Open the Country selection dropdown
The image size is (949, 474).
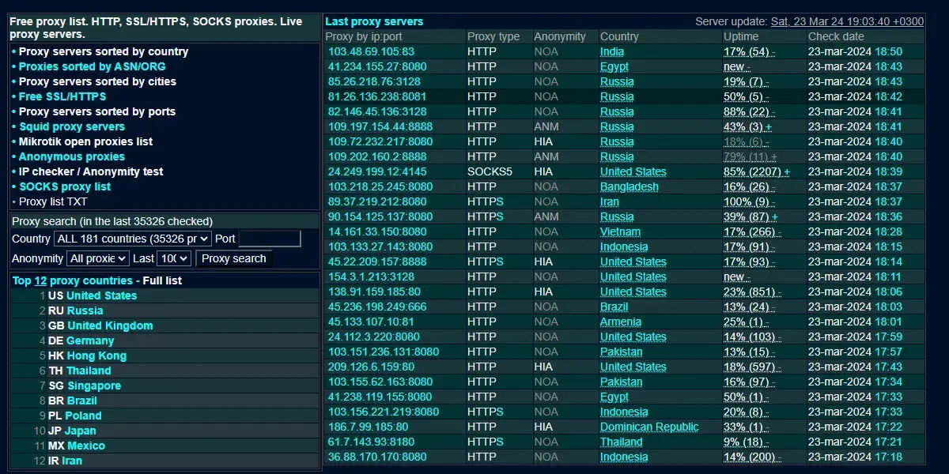131,239
